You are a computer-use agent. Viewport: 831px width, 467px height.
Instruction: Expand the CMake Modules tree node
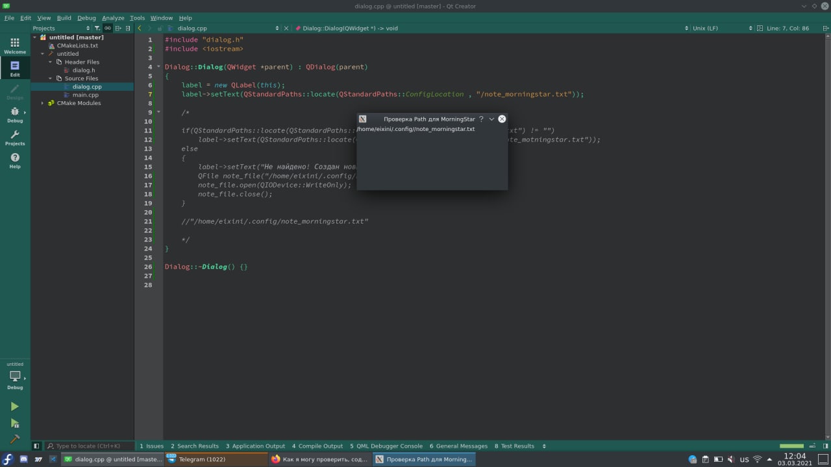(43, 103)
